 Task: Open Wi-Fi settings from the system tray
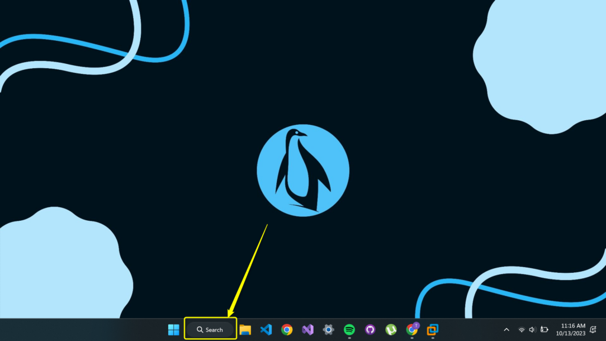click(522, 329)
